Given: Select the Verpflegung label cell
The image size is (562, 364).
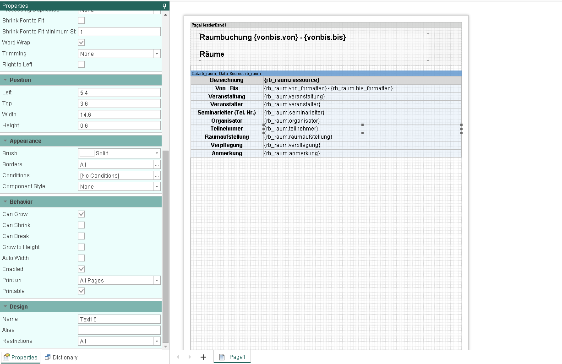Looking at the screenshot, I should (x=227, y=145).
